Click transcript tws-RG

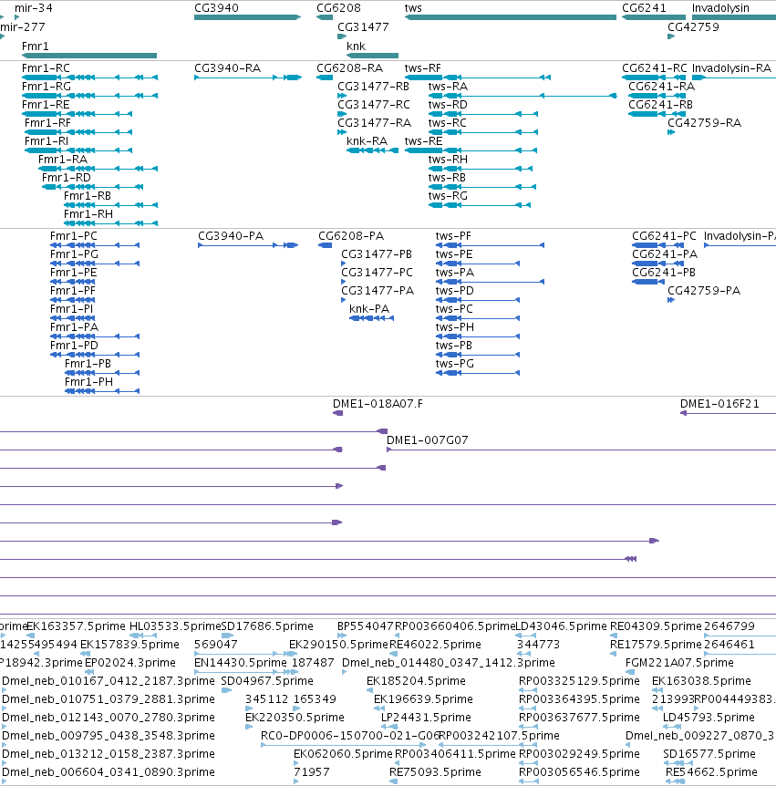480,205
